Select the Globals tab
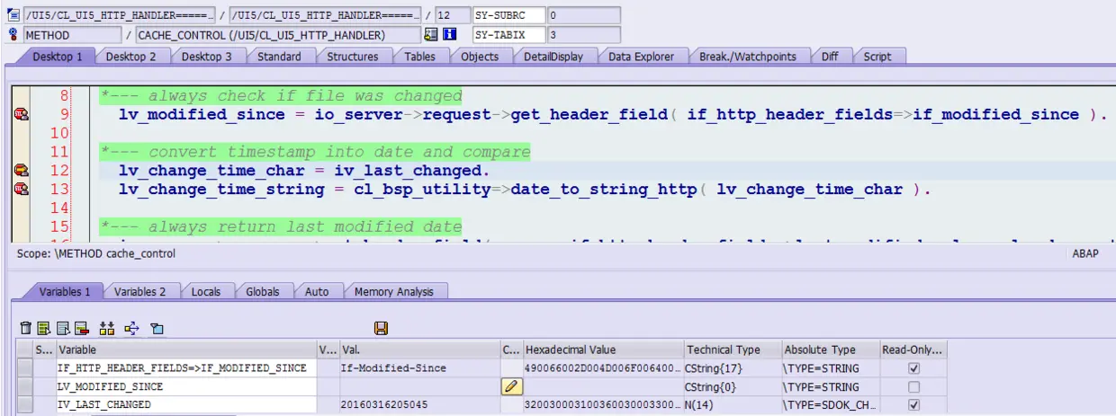 coord(263,291)
